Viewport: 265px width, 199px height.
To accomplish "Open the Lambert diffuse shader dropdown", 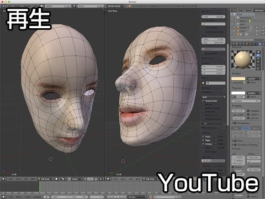I will tap(253, 78).
